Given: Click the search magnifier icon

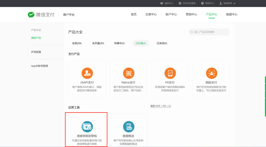Looking at the screenshot, I should click(x=191, y=32).
